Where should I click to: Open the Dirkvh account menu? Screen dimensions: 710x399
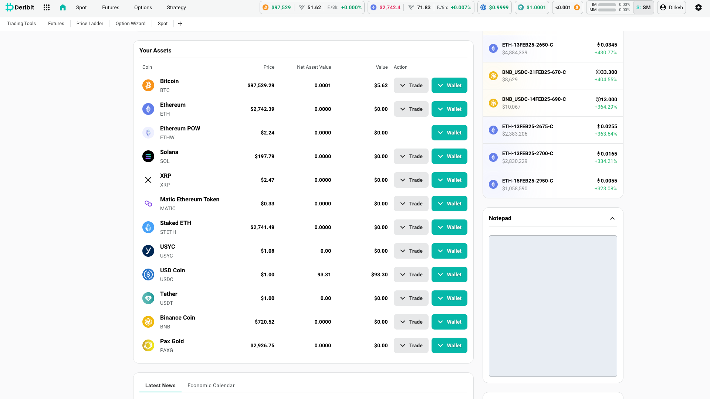pyautogui.click(x=671, y=7)
